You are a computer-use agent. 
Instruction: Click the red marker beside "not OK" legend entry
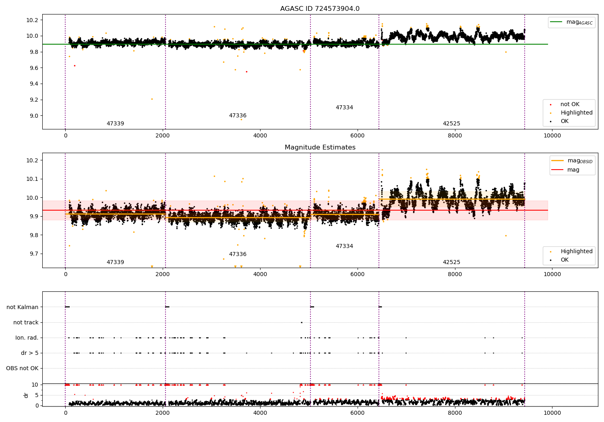point(550,104)
